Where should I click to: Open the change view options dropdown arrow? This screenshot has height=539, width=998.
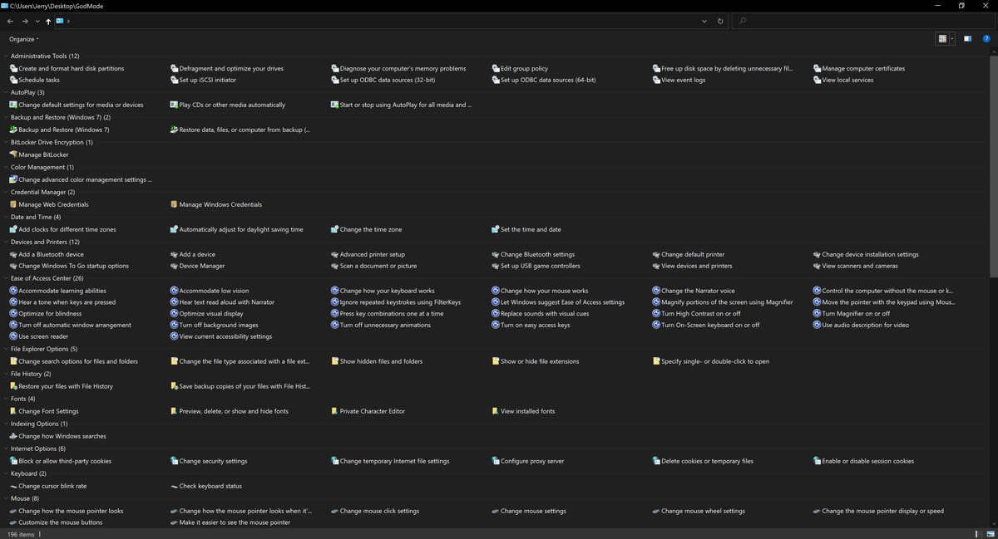coord(952,39)
